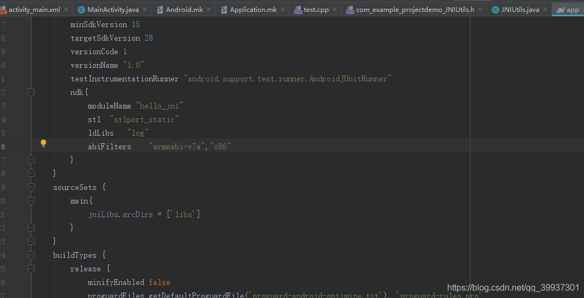
Task: Select the app Gradle tab
Action: point(568,10)
